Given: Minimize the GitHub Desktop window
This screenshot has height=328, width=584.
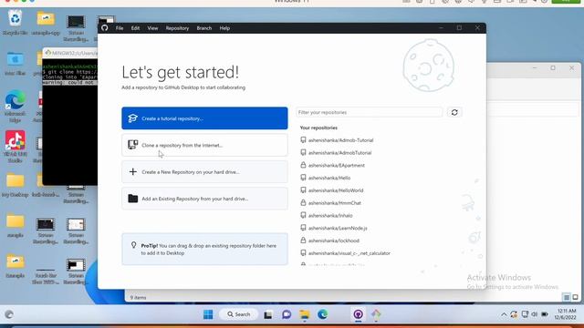Looking at the screenshot, I should pyautogui.click(x=441, y=28).
